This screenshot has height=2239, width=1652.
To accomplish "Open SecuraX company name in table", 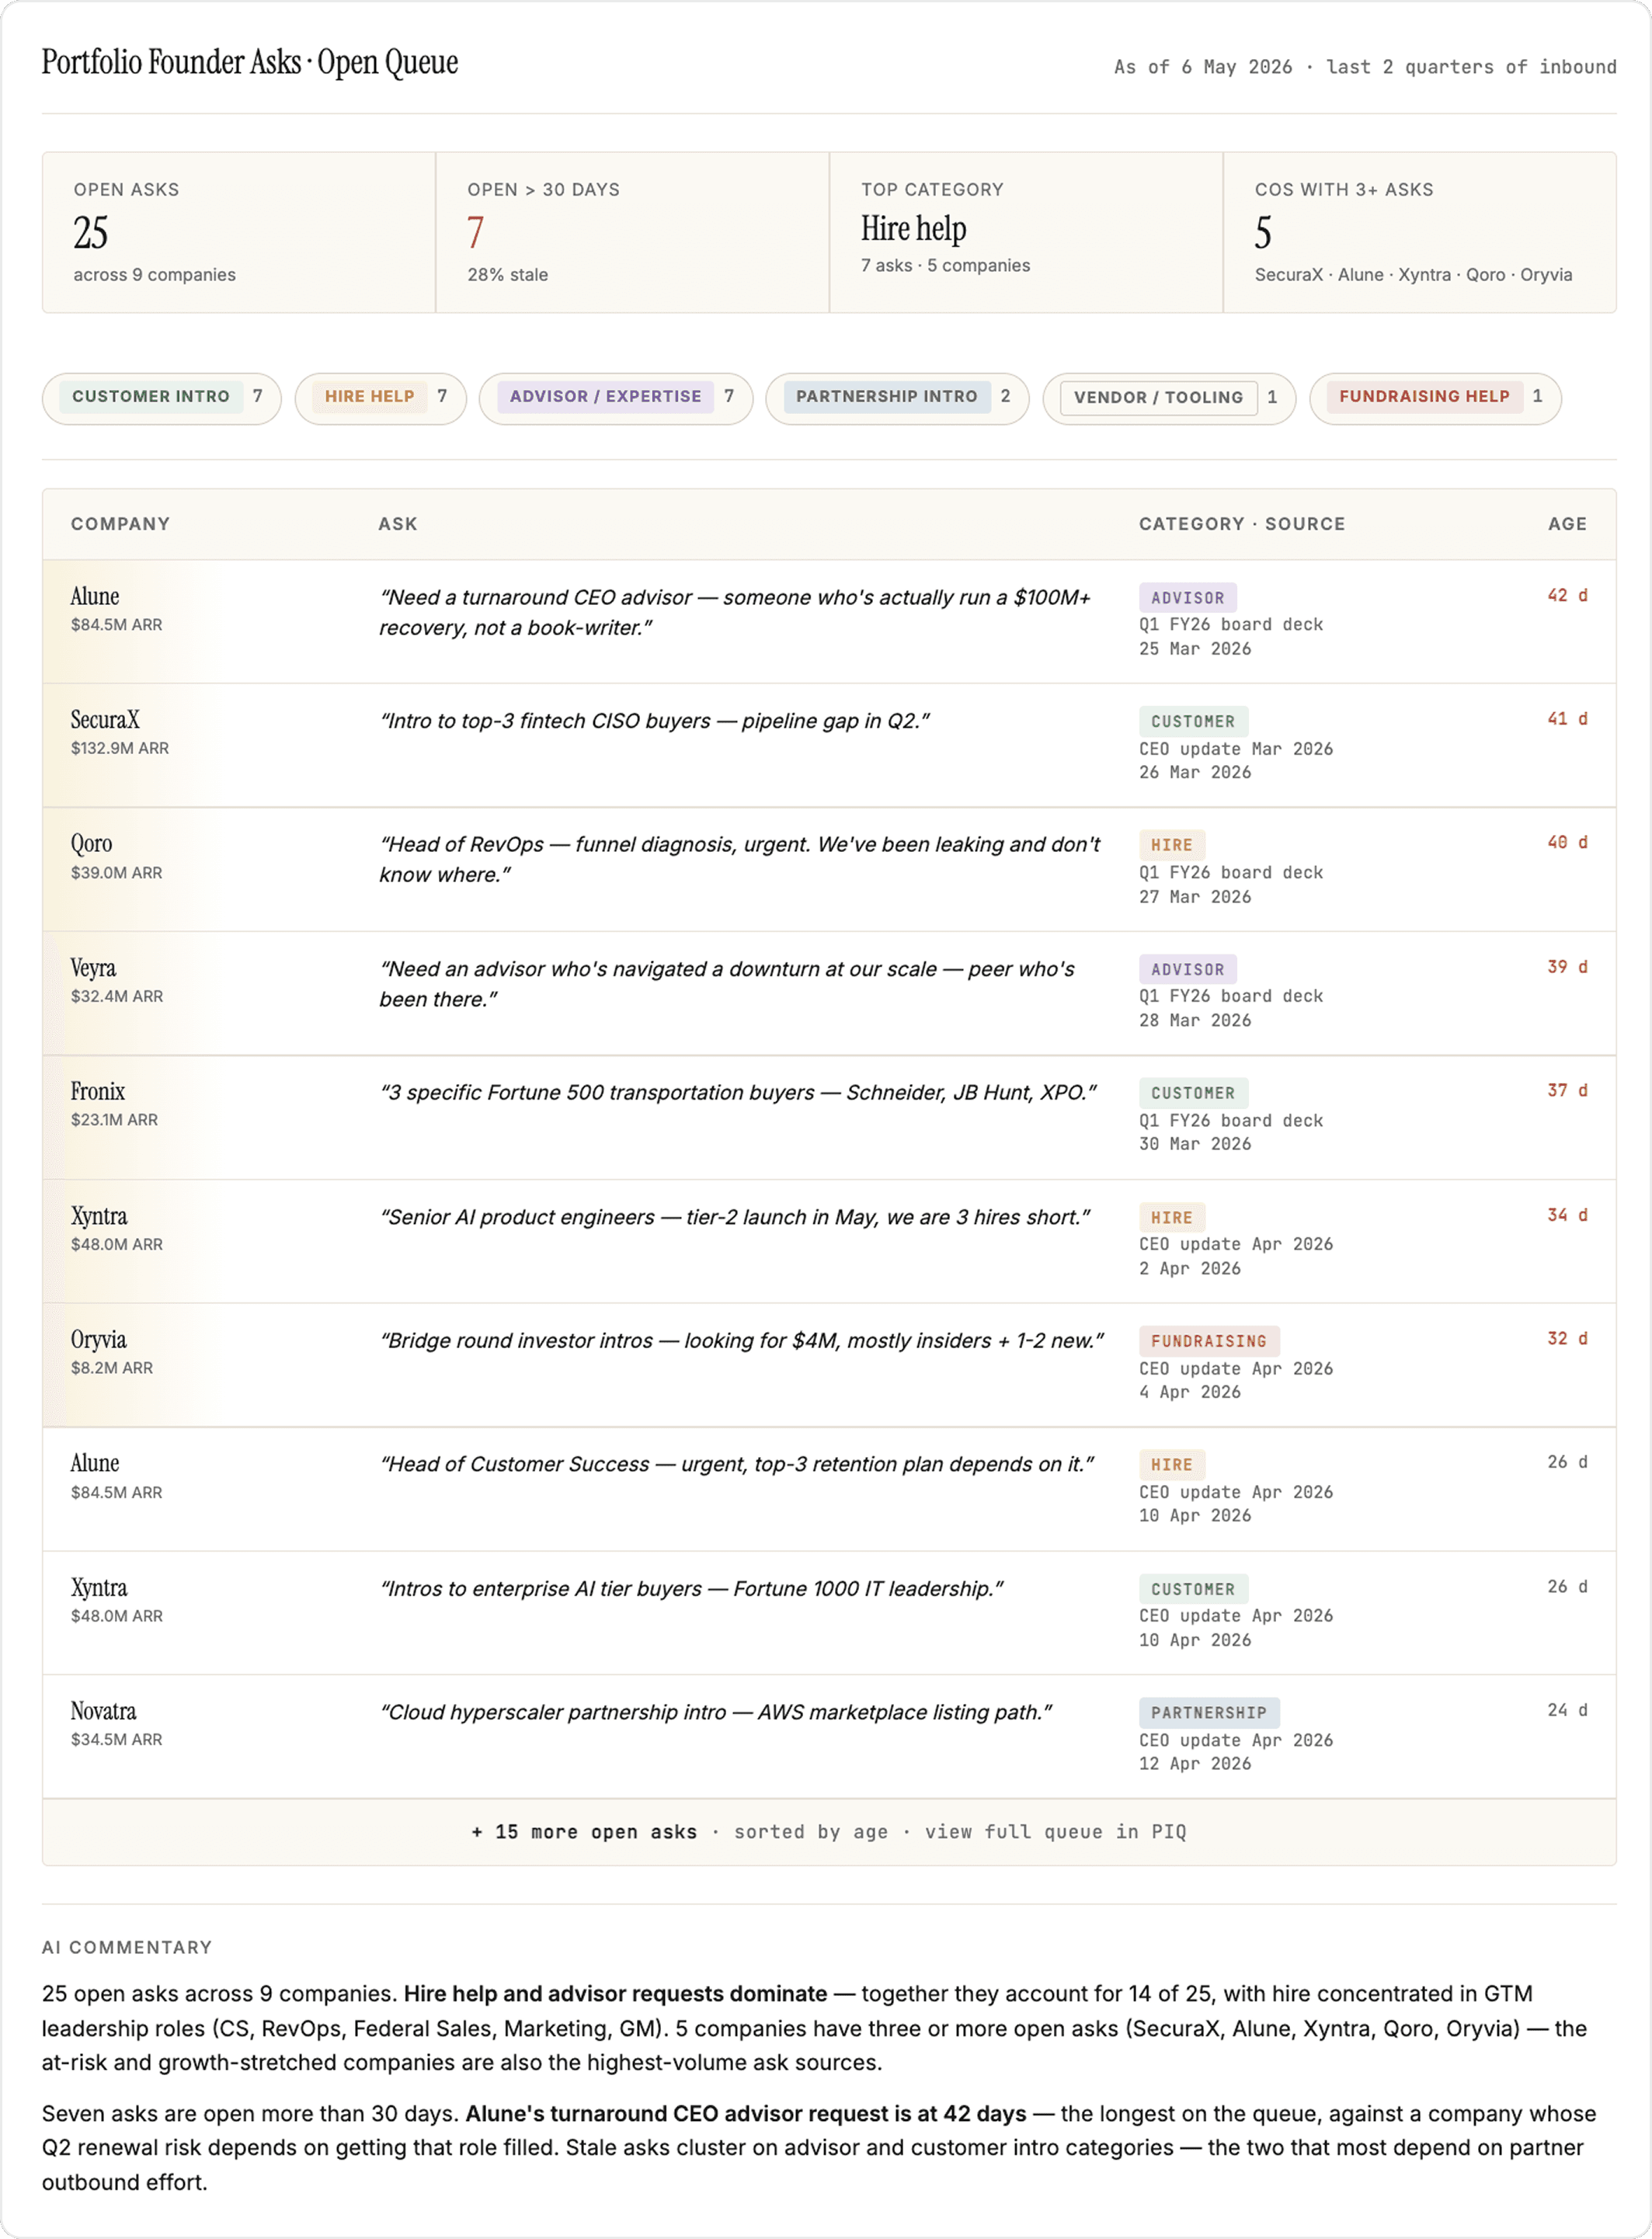I will (105, 720).
